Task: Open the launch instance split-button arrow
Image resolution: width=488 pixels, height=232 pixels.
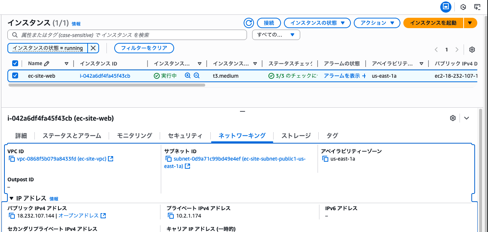Action: (x=470, y=23)
